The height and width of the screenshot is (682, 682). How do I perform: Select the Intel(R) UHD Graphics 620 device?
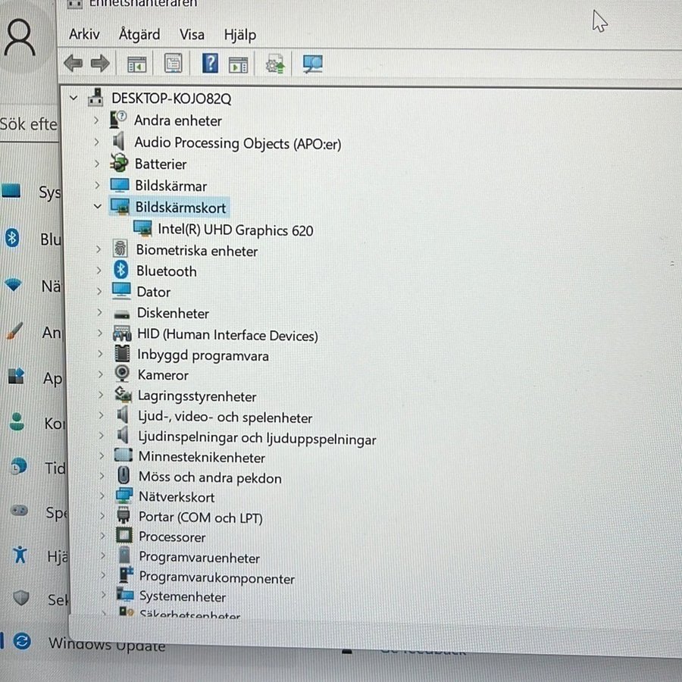tap(236, 230)
